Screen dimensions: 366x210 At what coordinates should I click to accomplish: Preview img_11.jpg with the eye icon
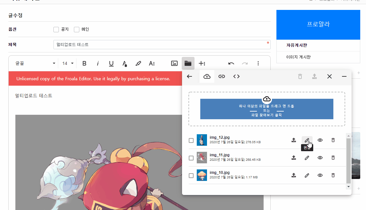(320, 158)
